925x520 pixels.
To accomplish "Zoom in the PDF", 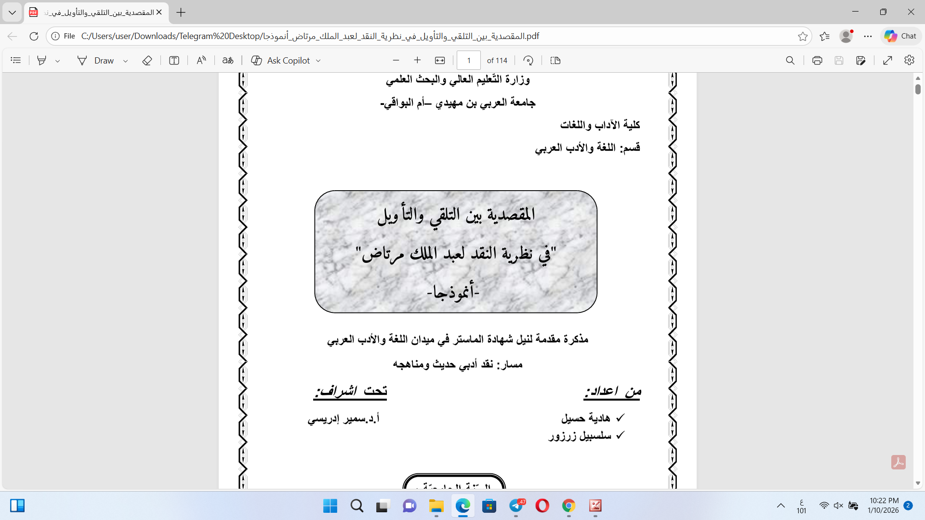I will click(417, 60).
